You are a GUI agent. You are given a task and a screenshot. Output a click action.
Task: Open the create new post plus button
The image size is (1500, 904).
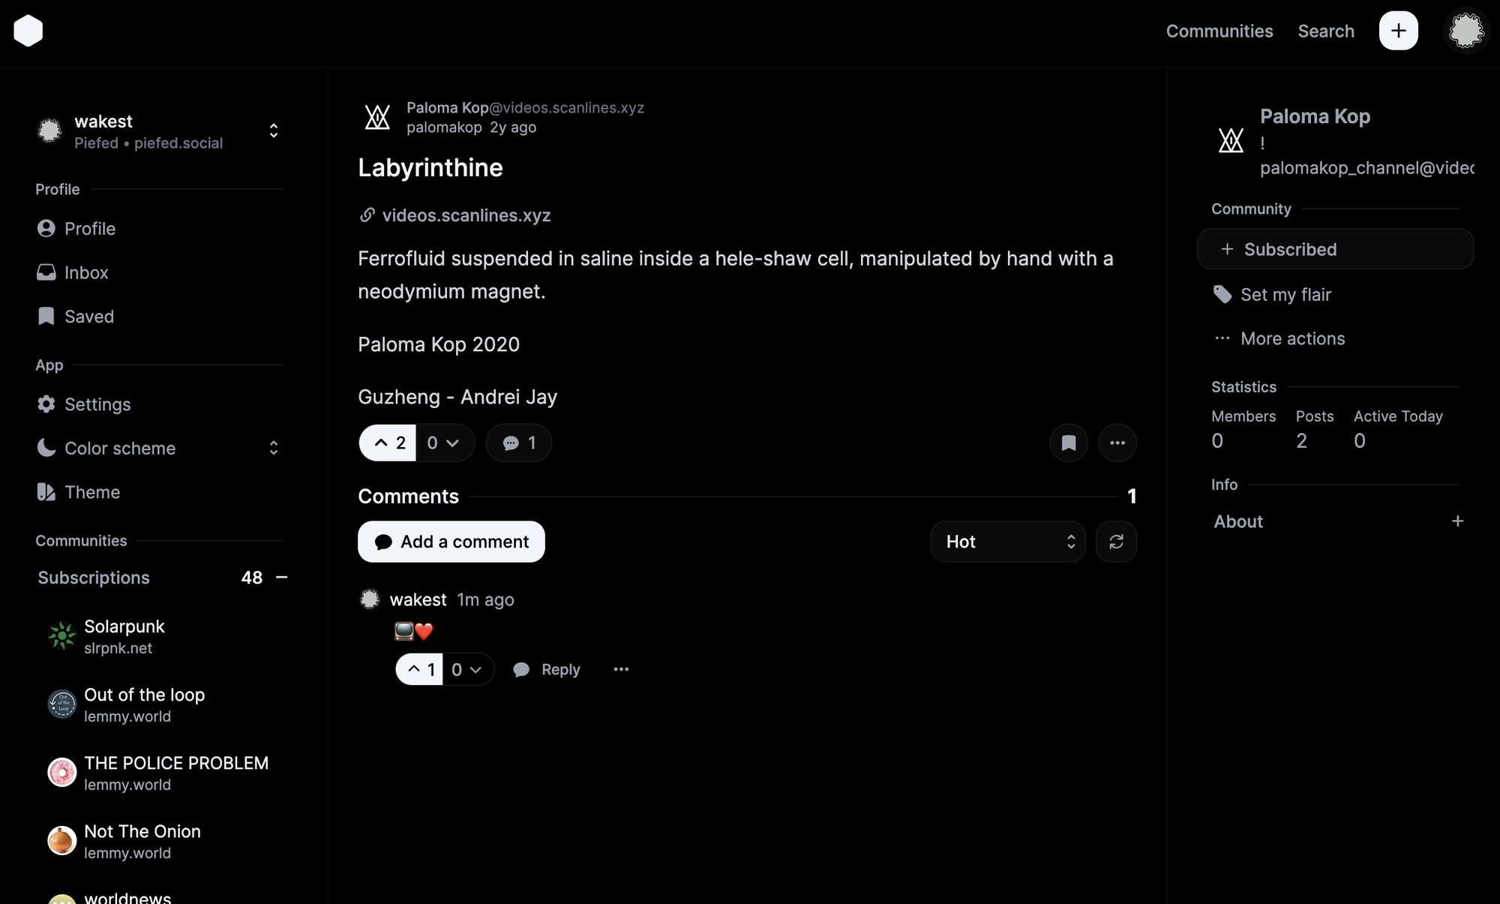click(1398, 31)
